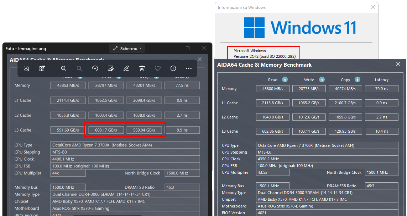Rotate the image in Foto

[95, 68]
